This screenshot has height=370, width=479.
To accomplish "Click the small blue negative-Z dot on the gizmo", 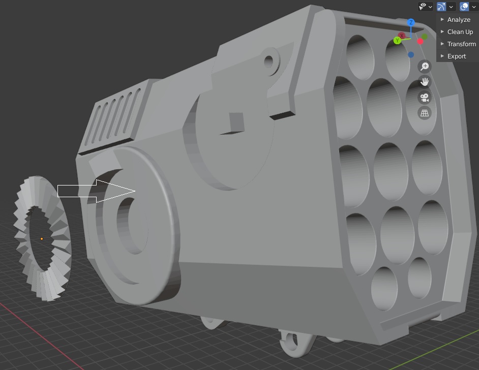I will 410,54.
